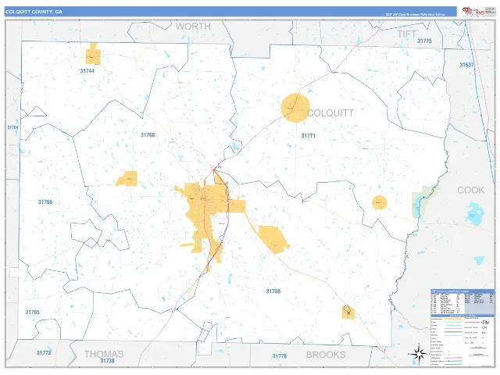Select the ZIP code label 31768

pyautogui.click(x=148, y=135)
